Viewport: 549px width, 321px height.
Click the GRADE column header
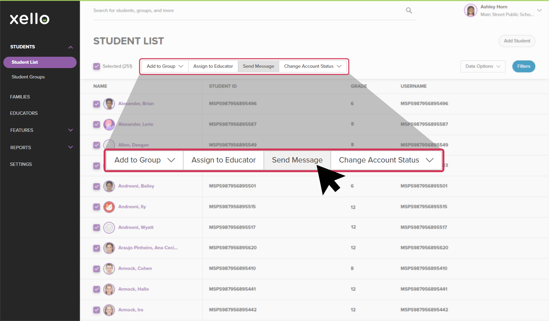(x=359, y=86)
